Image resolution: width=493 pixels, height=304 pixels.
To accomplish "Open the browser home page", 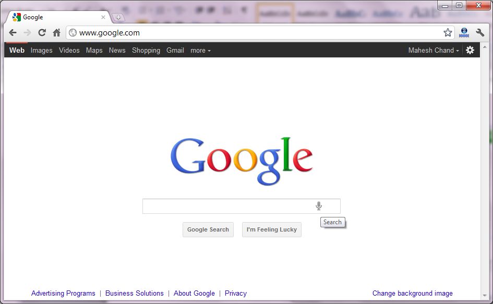I will (56, 32).
